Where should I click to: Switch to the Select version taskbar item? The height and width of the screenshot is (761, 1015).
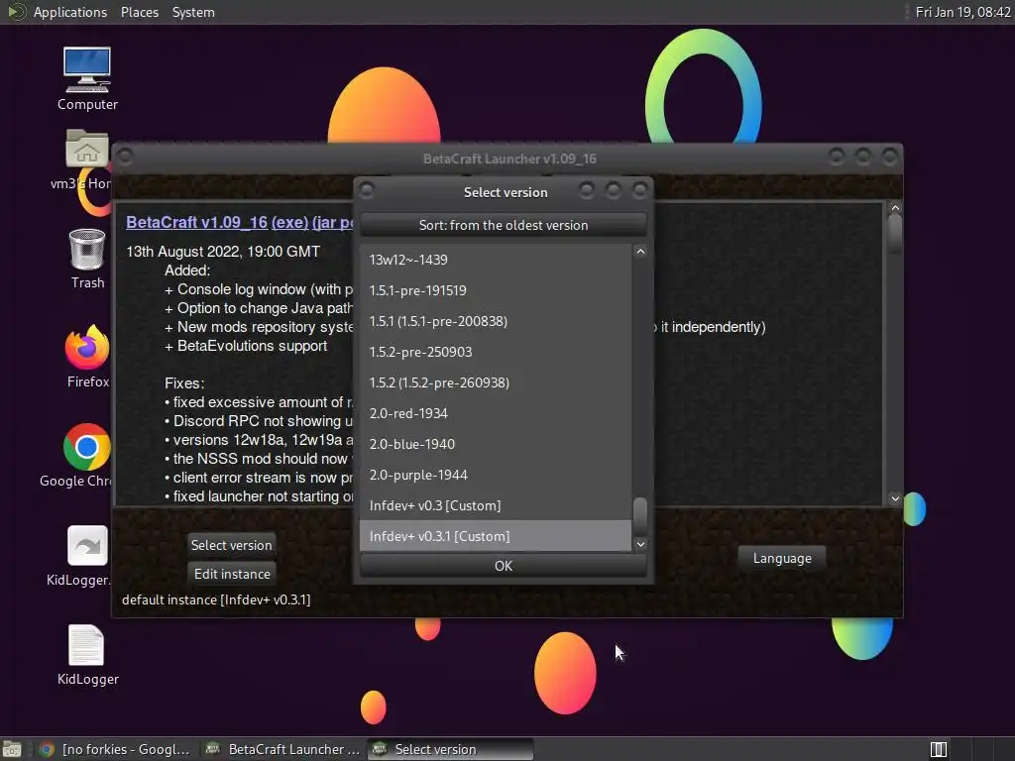point(451,749)
